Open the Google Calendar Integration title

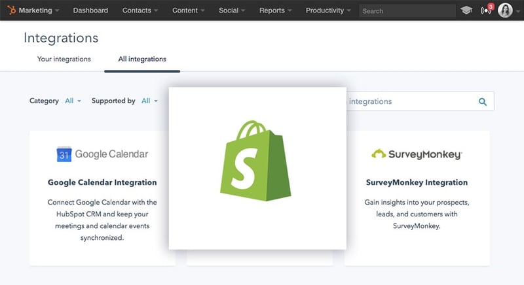point(102,182)
